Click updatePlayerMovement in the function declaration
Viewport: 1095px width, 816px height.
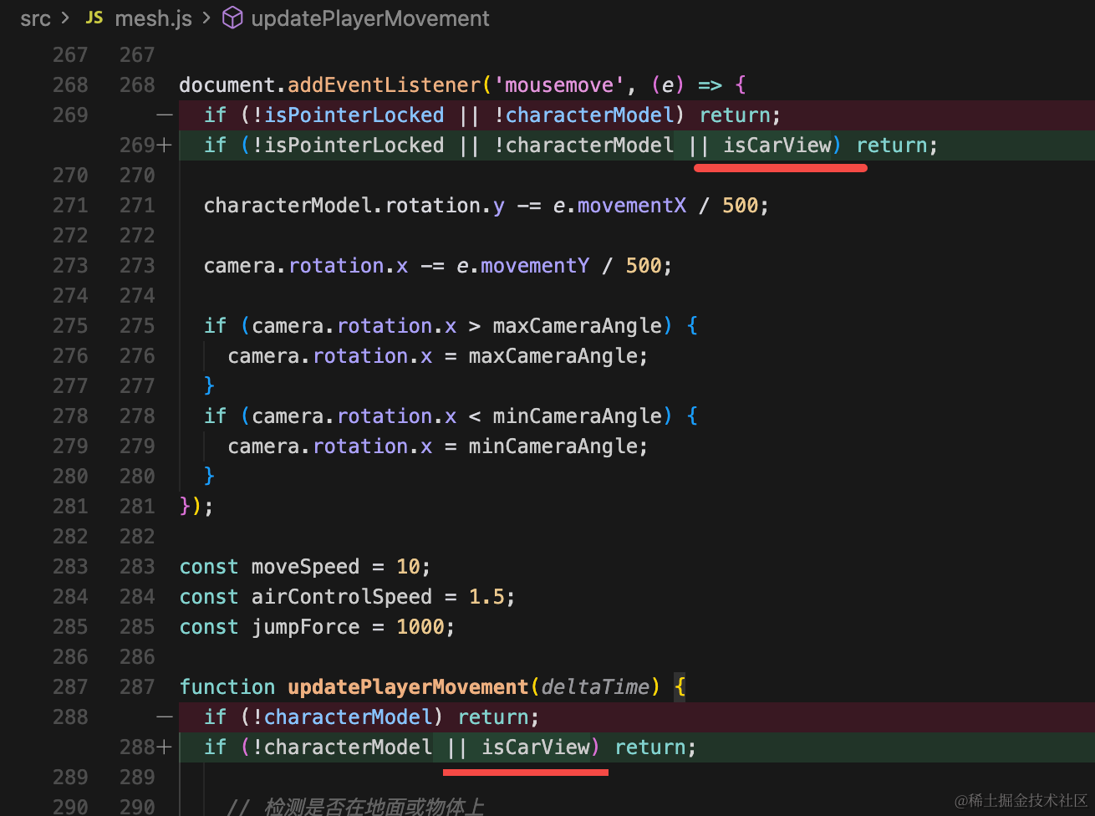[409, 686]
